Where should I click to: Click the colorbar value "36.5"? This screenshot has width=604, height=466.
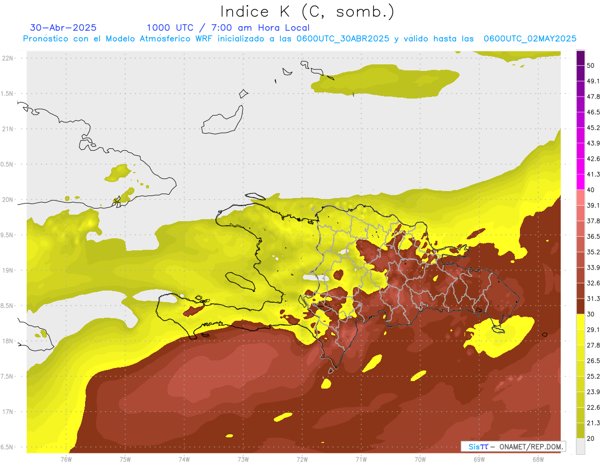[x=594, y=236]
